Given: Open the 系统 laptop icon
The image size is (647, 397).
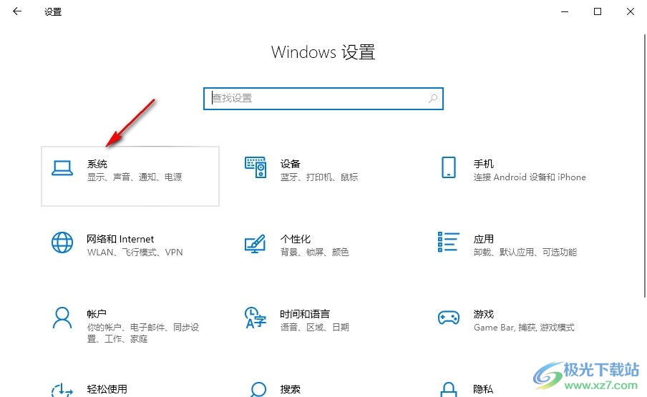Looking at the screenshot, I should tap(62, 168).
